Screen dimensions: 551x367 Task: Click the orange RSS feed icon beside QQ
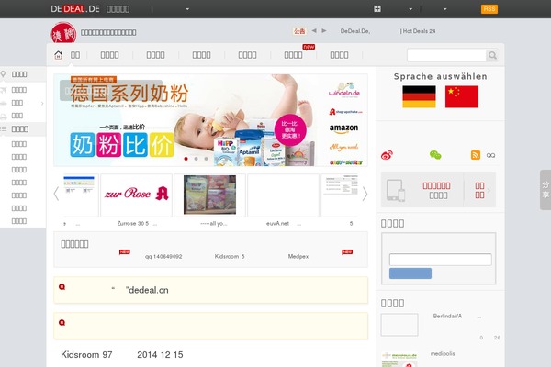(x=476, y=155)
